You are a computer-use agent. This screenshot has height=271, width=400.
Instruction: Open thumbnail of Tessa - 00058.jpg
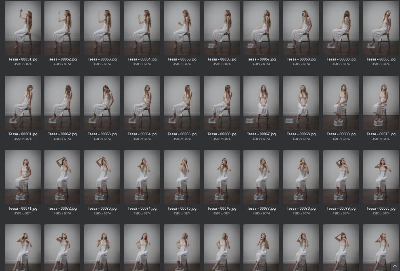301,28
